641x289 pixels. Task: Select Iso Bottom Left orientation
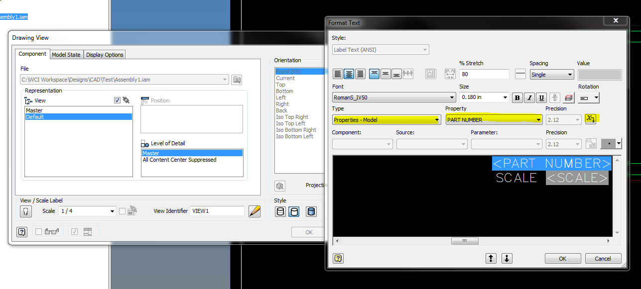(294, 136)
